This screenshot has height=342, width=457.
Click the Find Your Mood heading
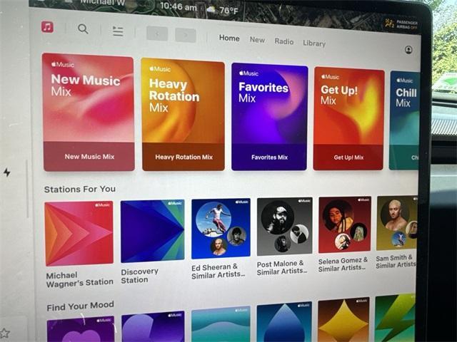(x=80, y=306)
